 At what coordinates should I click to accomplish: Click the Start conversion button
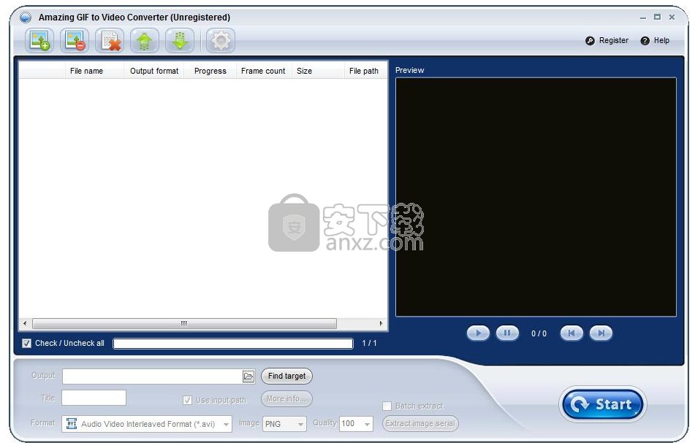click(603, 404)
